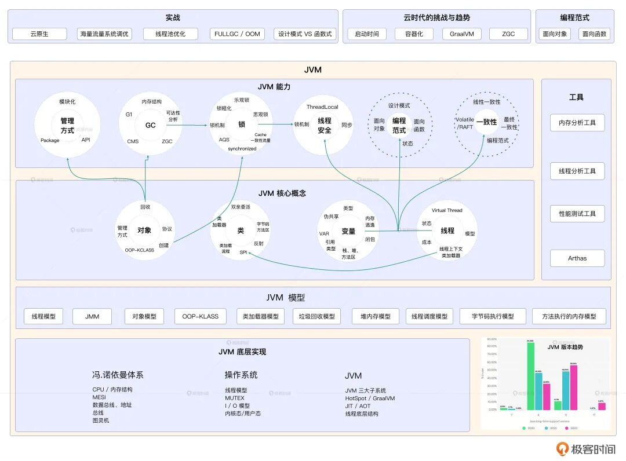Click the 堆内存模型 box

click(x=376, y=316)
